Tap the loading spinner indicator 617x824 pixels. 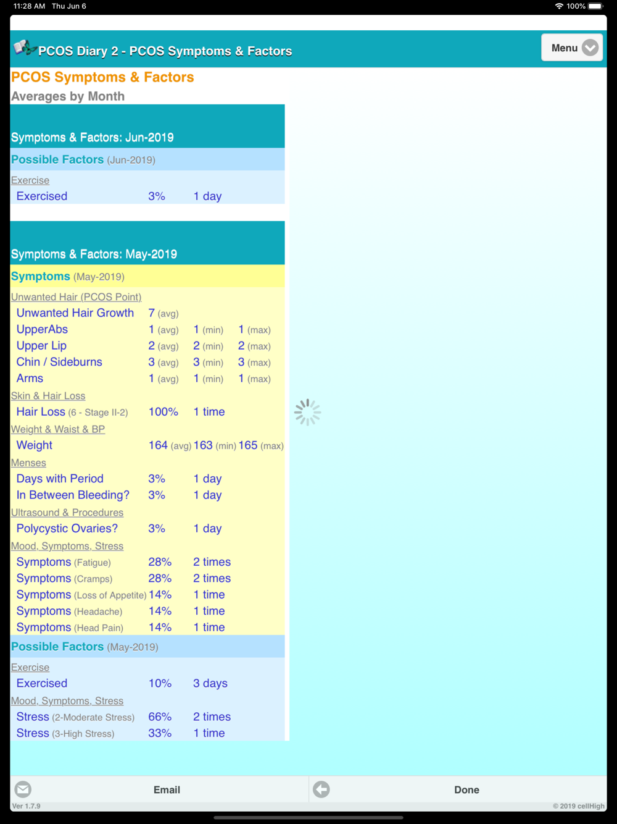(x=307, y=412)
